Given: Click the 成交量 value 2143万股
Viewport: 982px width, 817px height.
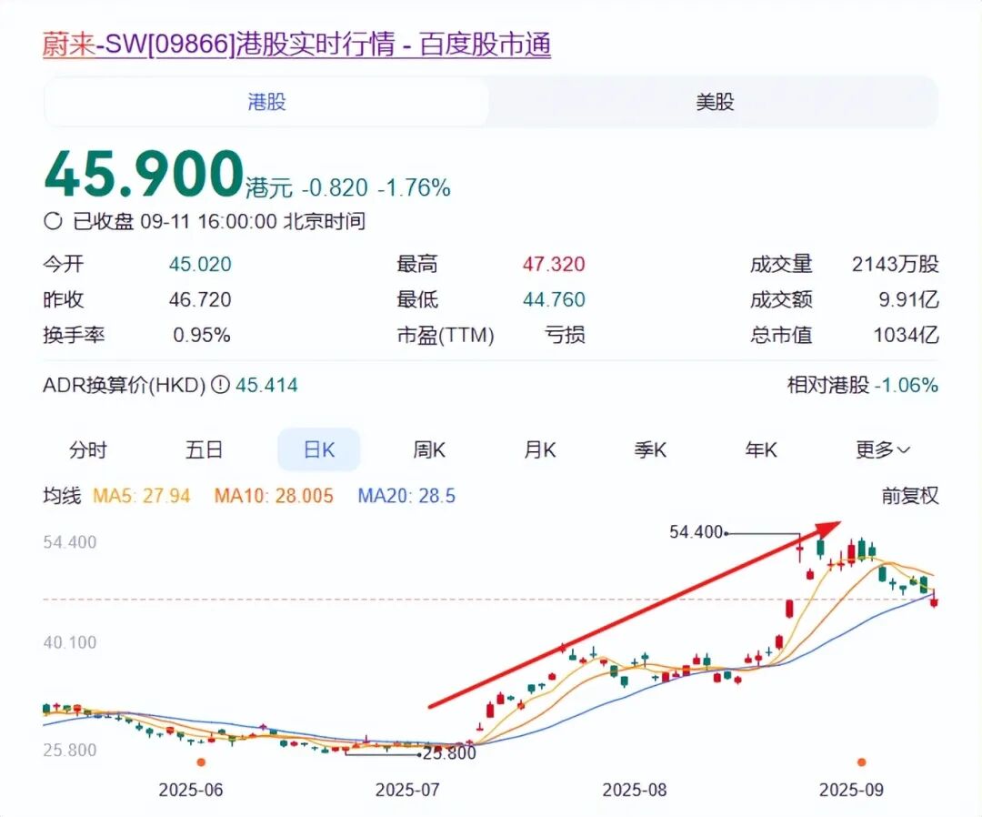Looking at the screenshot, I should point(896,265).
